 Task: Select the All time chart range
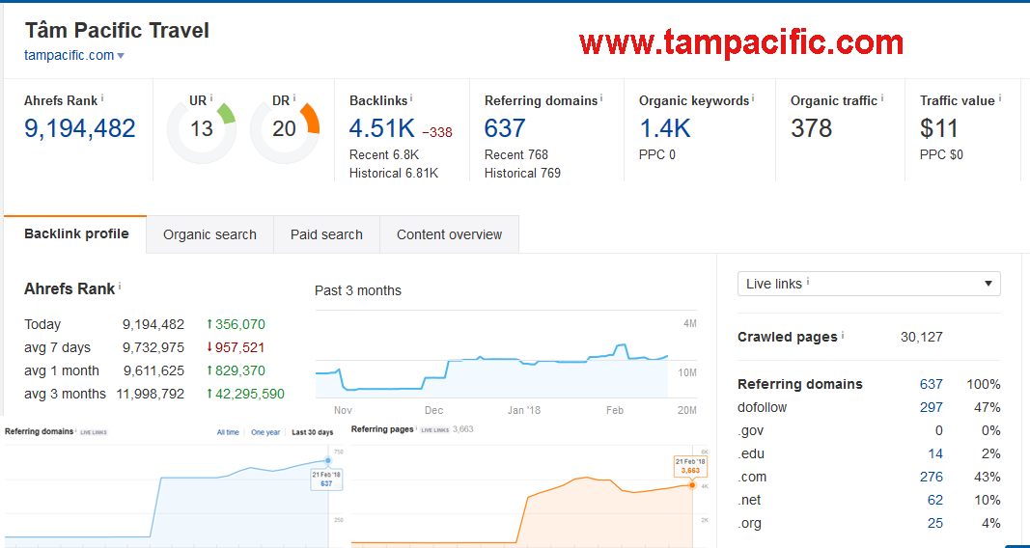[x=228, y=432]
